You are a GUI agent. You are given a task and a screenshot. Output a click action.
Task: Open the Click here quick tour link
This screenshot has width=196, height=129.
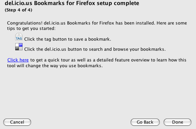click(18, 60)
